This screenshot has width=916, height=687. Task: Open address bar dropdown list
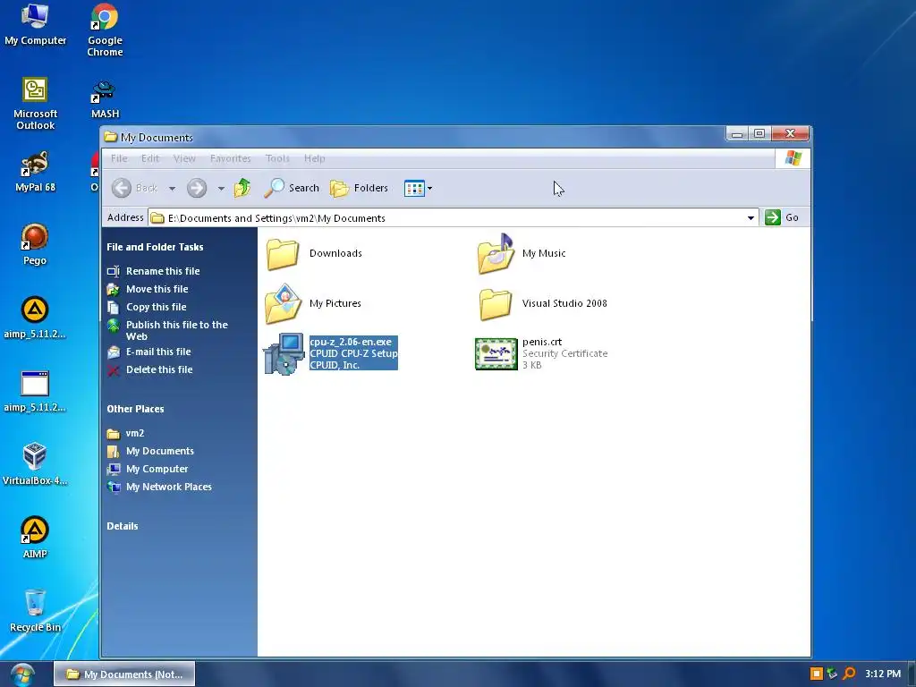751,218
